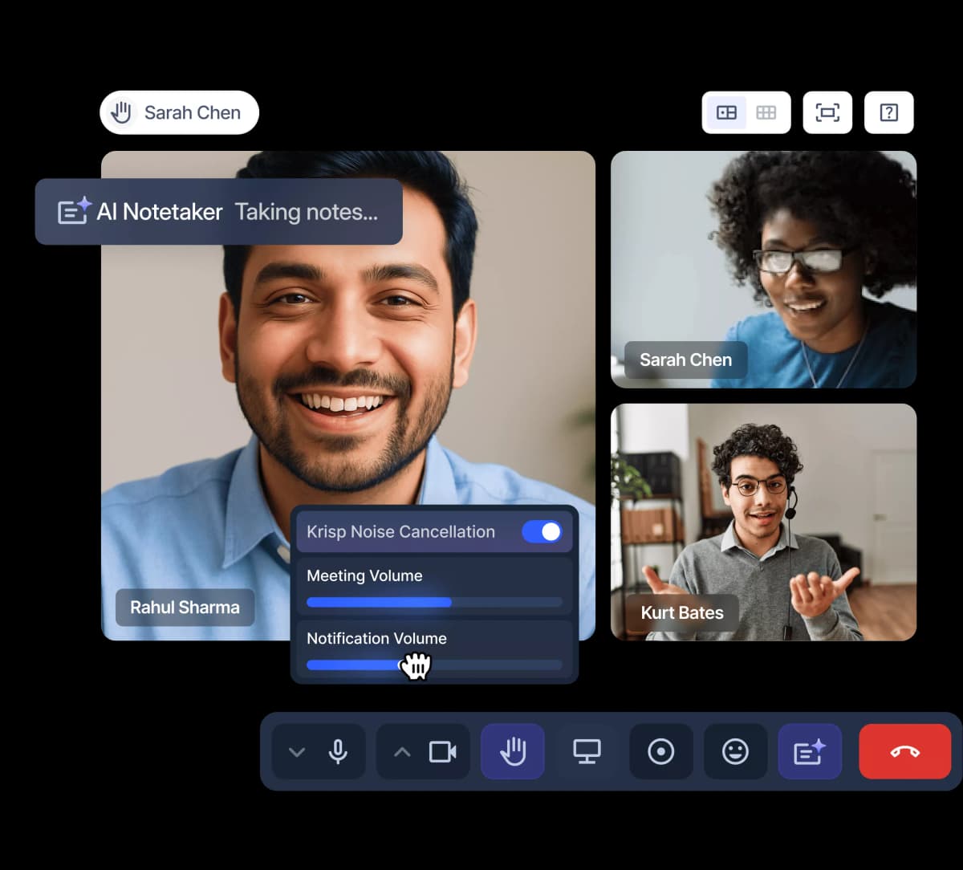Open the emoji reactions picker
The height and width of the screenshot is (870, 963).
(x=735, y=752)
